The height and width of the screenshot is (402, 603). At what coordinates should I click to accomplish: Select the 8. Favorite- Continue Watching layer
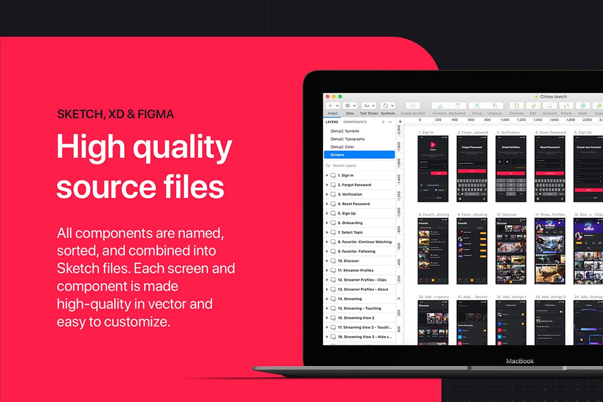coord(360,242)
